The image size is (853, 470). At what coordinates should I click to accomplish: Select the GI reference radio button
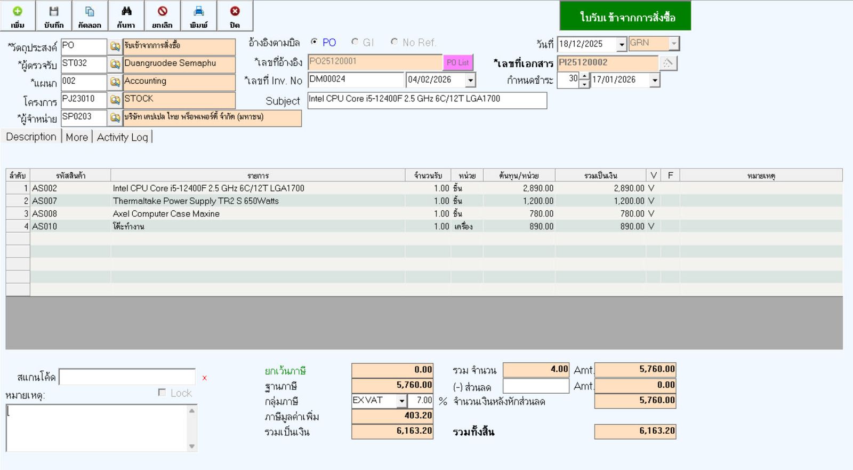(x=355, y=42)
